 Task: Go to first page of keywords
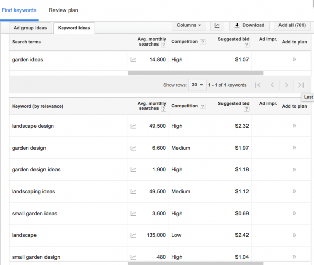[x=257, y=85]
